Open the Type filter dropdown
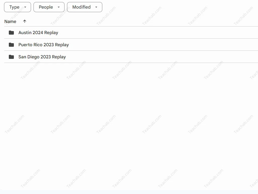The image size is (258, 194). tap(17, 7)
